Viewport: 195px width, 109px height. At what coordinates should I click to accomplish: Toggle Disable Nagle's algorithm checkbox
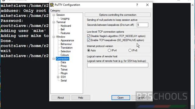coord(89,36)
